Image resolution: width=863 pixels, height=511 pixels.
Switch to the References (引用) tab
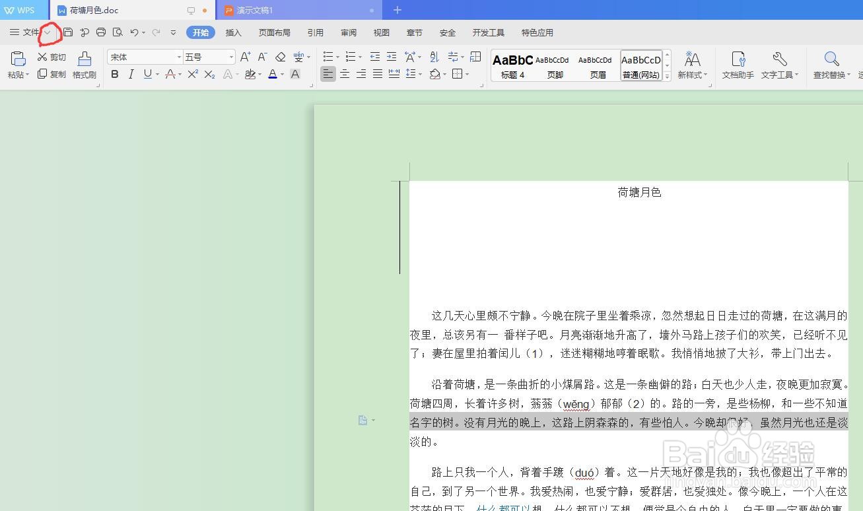click(x=316, y=32)
